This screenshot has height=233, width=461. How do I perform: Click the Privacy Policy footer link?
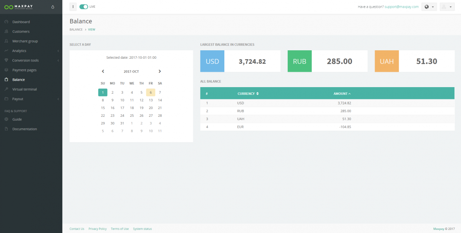pos(98,229)
